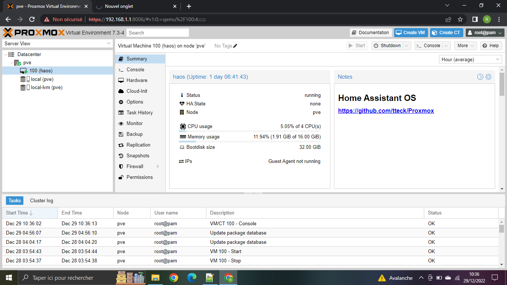Open the Documentation page
Viewport: 507px width, 285px height.
(x=370, y=33)
